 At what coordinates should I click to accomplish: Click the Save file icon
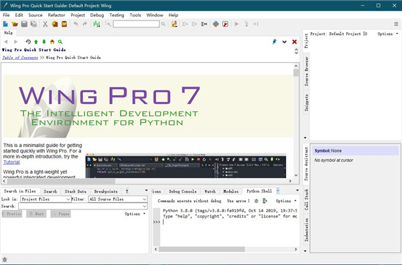pyautogui.click(x=24, y=24)
